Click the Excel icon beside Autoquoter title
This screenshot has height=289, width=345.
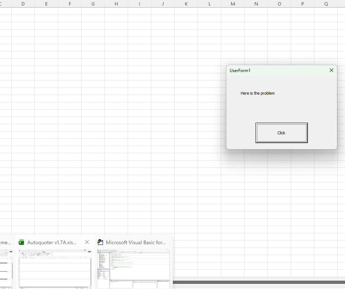[21, 242]
